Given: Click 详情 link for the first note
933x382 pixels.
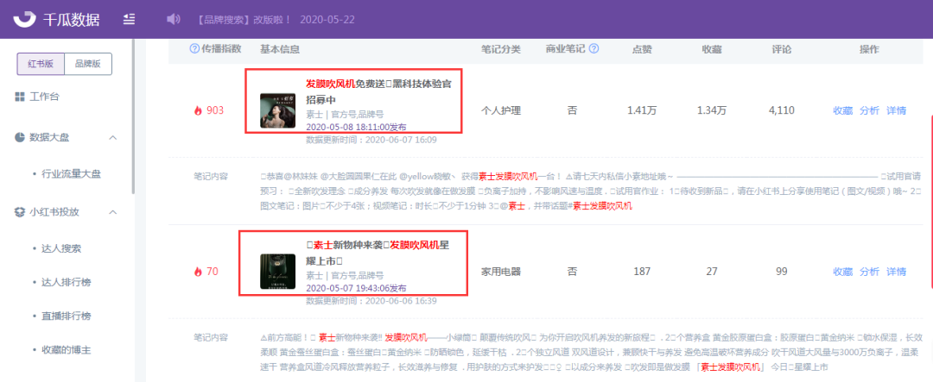Looking at the screenshot, I should 896,110.
